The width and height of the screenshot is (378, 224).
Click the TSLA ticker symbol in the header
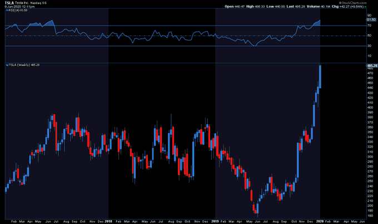point(9,3)
